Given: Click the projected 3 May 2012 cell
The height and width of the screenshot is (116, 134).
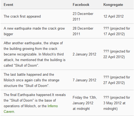Looking at the screenshot, I should click(x=117, y=103).
